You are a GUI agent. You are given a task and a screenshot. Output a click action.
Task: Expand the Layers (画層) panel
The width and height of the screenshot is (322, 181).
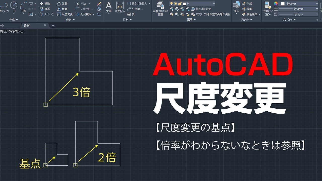pos(191,20)
